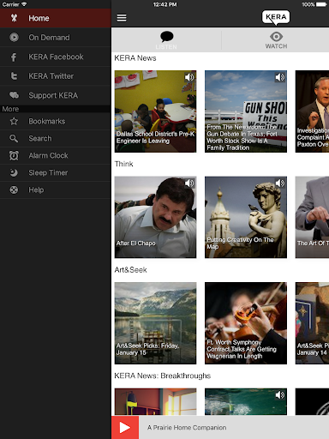Play A Prairie Home Companion stream
The image size is (329, 439).
pyautogui.click(x=125, y=427)
